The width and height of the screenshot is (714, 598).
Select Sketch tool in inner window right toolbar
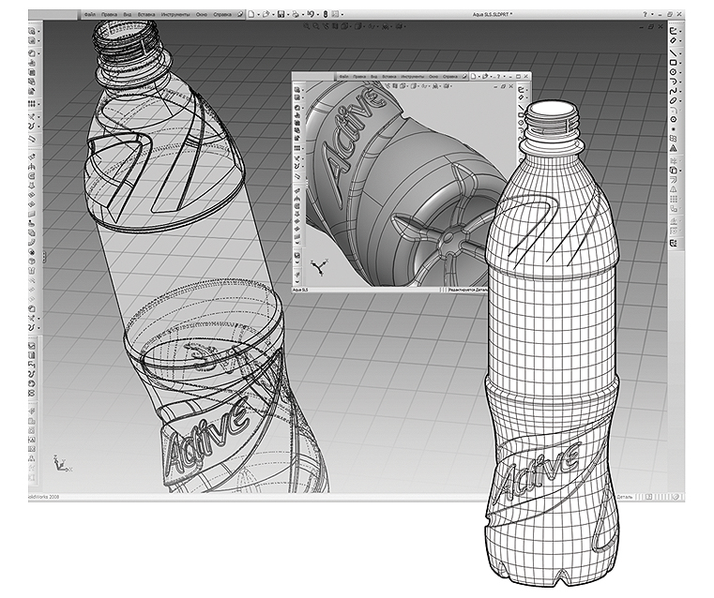coord(521,90)
